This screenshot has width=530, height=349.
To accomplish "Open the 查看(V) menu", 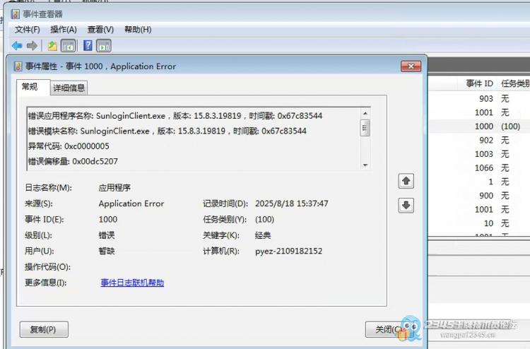I will pos(100,30).
